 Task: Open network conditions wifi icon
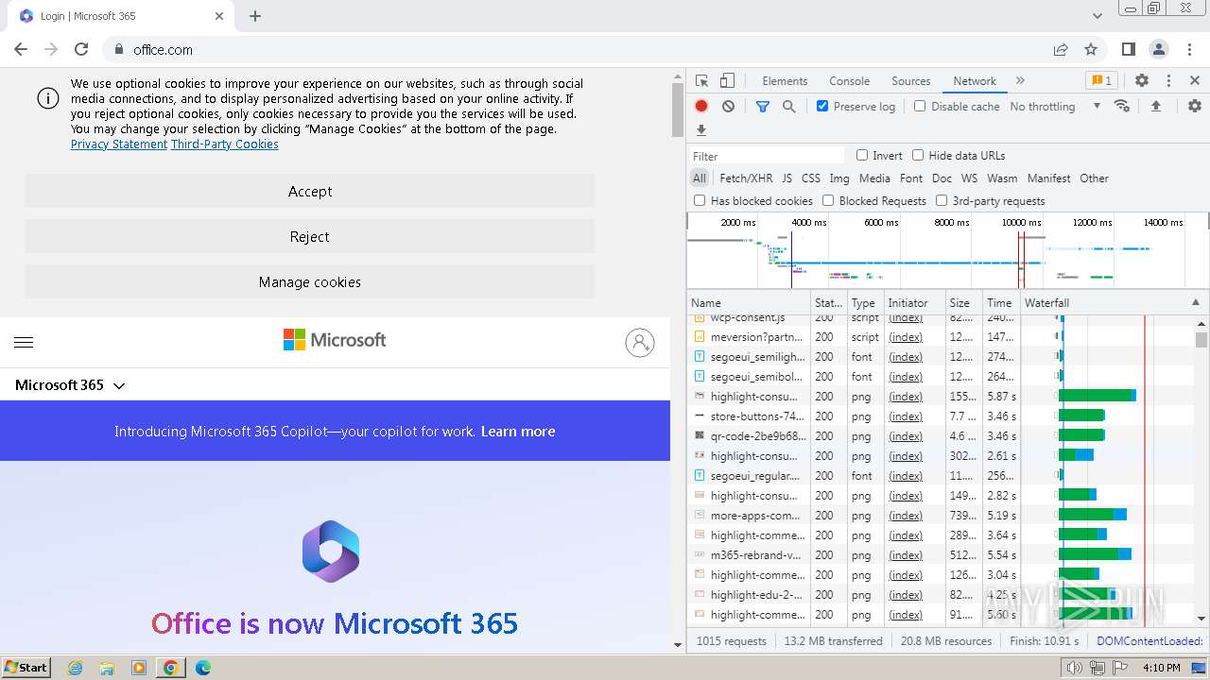click(1122, 106)
